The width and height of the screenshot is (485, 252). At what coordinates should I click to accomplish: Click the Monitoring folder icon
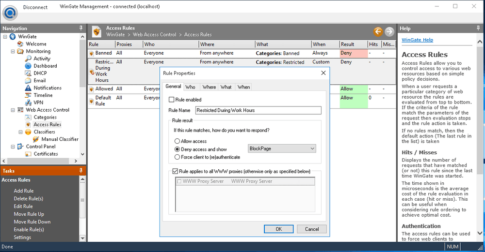coord(20,51)
